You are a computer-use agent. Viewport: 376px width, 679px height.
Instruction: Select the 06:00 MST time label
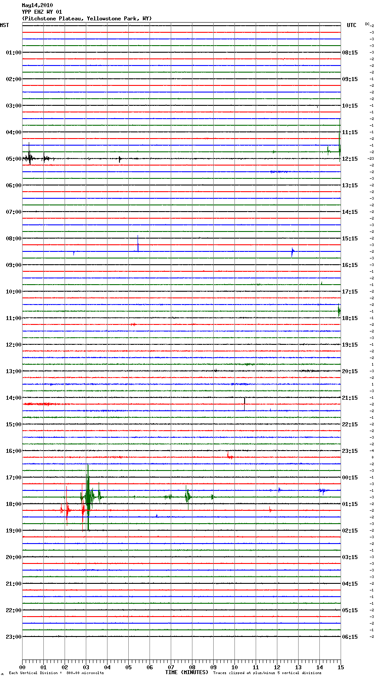click(x=14, y=185)
